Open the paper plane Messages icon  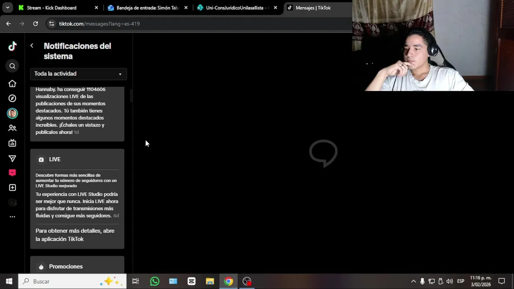pos(12,159)
